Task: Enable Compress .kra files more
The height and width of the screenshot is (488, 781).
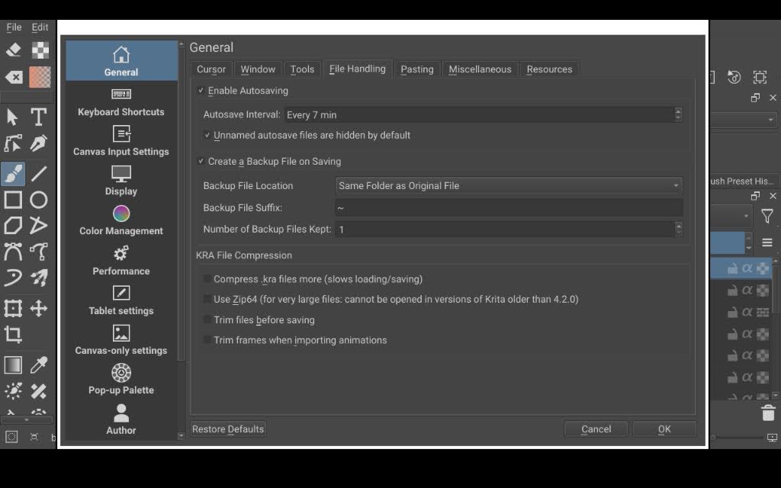Action: click(x=207, y=279)
